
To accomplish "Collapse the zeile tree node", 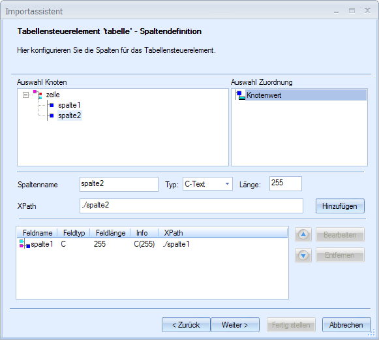I will coord(25,95).
